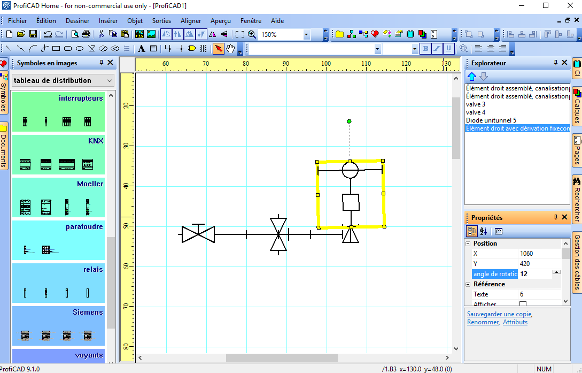Open the 150% zoom level dropdown

[306, 34]
